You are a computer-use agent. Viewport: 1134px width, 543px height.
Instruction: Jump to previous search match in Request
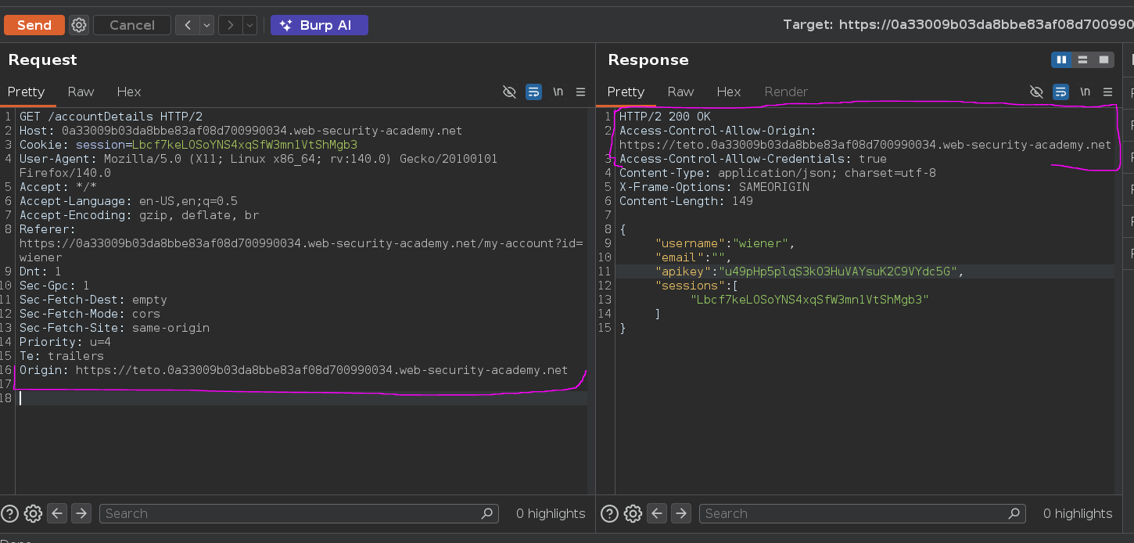coord(57,513)
